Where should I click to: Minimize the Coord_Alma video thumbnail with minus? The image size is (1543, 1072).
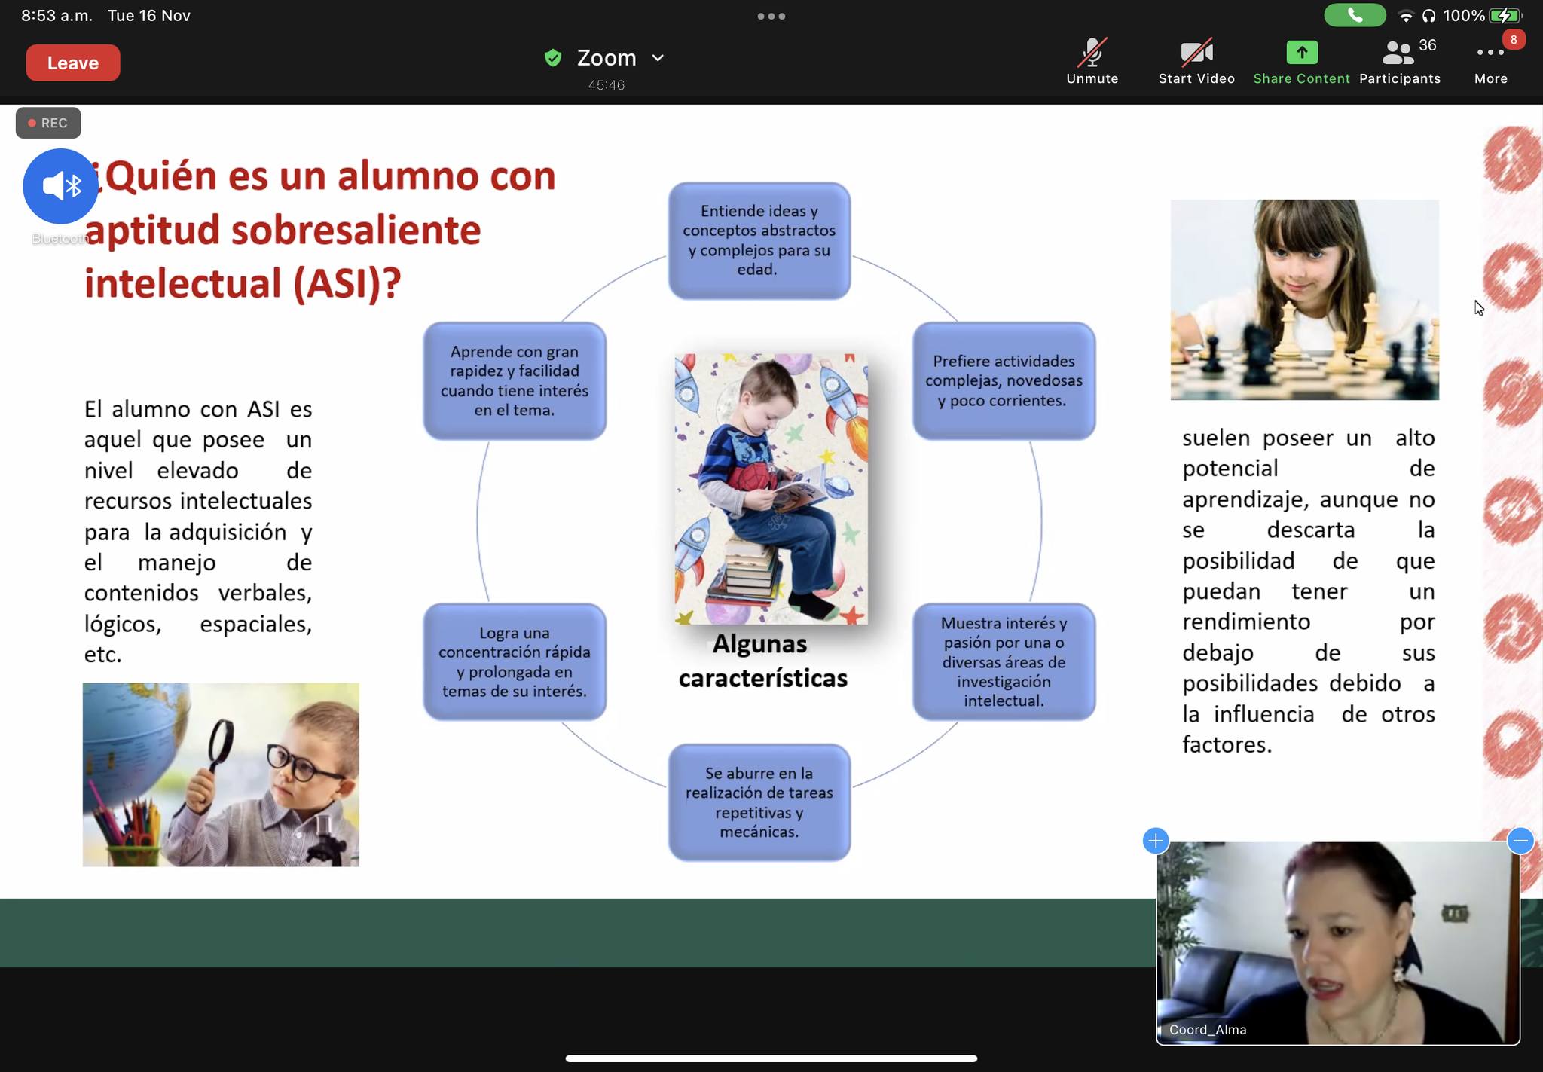pyautogui.click(x=1520, y=840)
